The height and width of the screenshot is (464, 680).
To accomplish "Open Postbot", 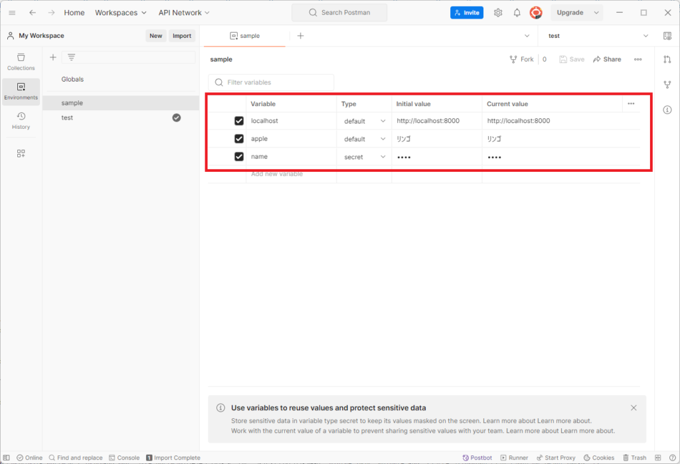I will (x=477, y=457).
